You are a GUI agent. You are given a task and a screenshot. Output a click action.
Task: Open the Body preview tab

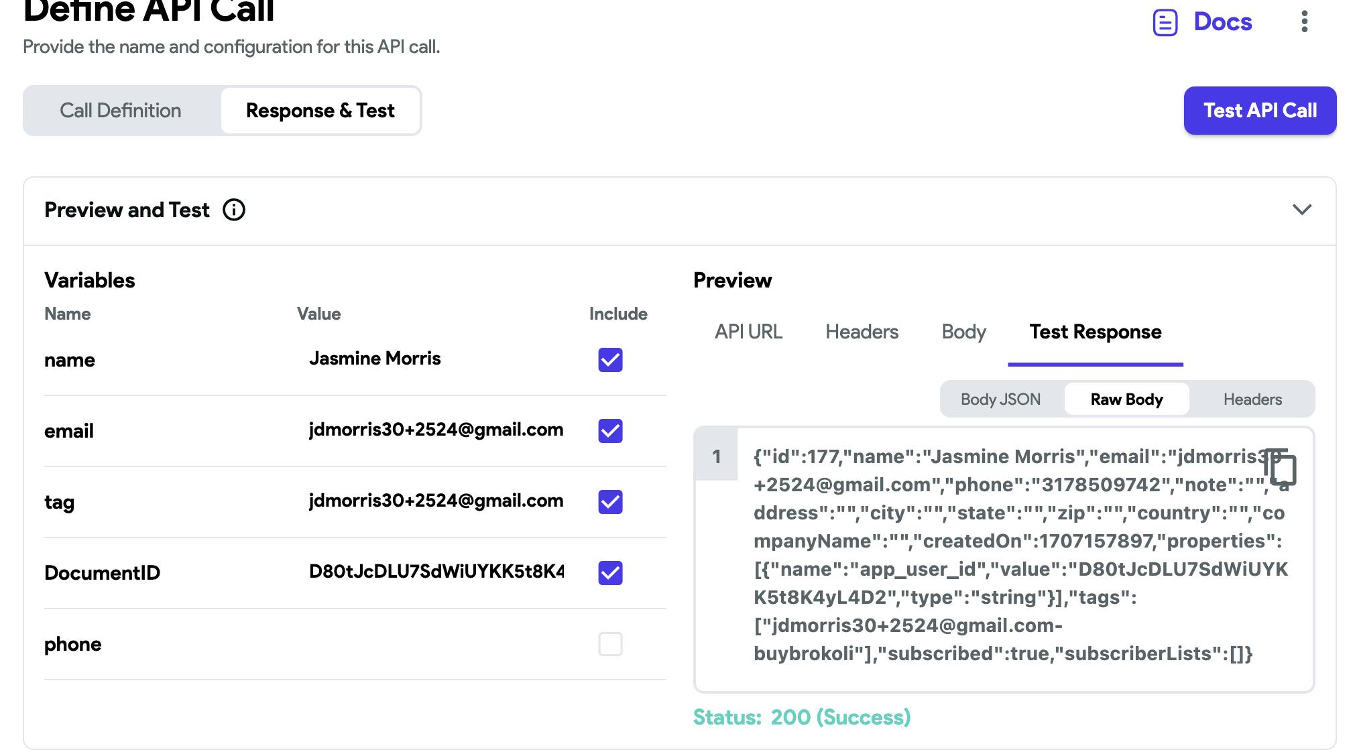click(963, 332)
